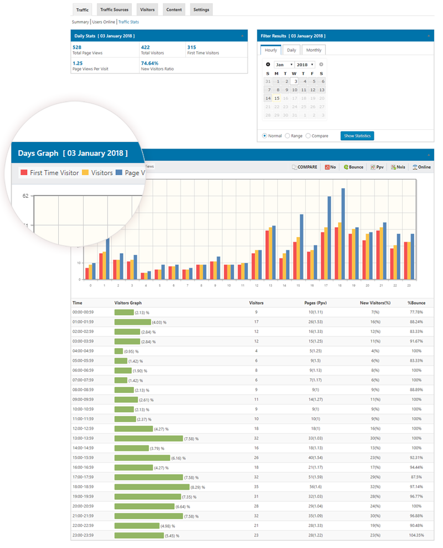Viewport: 443px width, 548px height.
Task: Open the Users Online link
Action: point(104,22)
